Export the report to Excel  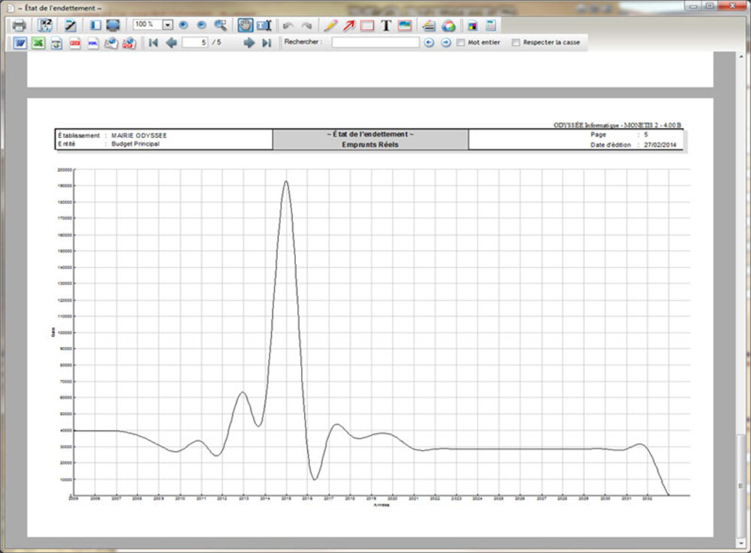(x=38, y=44)
